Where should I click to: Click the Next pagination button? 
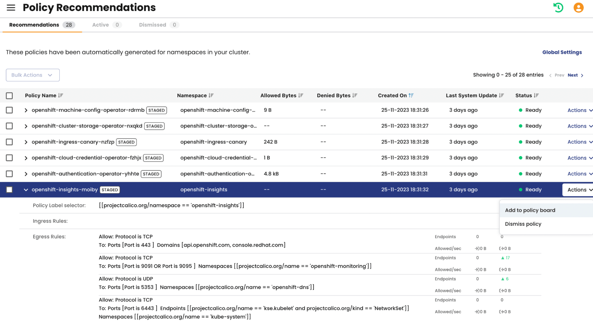tap(573, 75)
